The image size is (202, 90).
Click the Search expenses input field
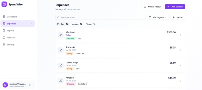click(100, 17)
